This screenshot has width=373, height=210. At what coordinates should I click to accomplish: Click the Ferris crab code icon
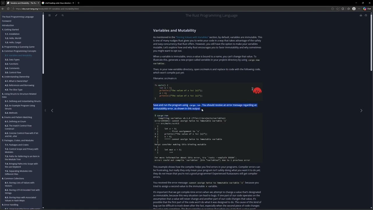click(x=257, y=90)
